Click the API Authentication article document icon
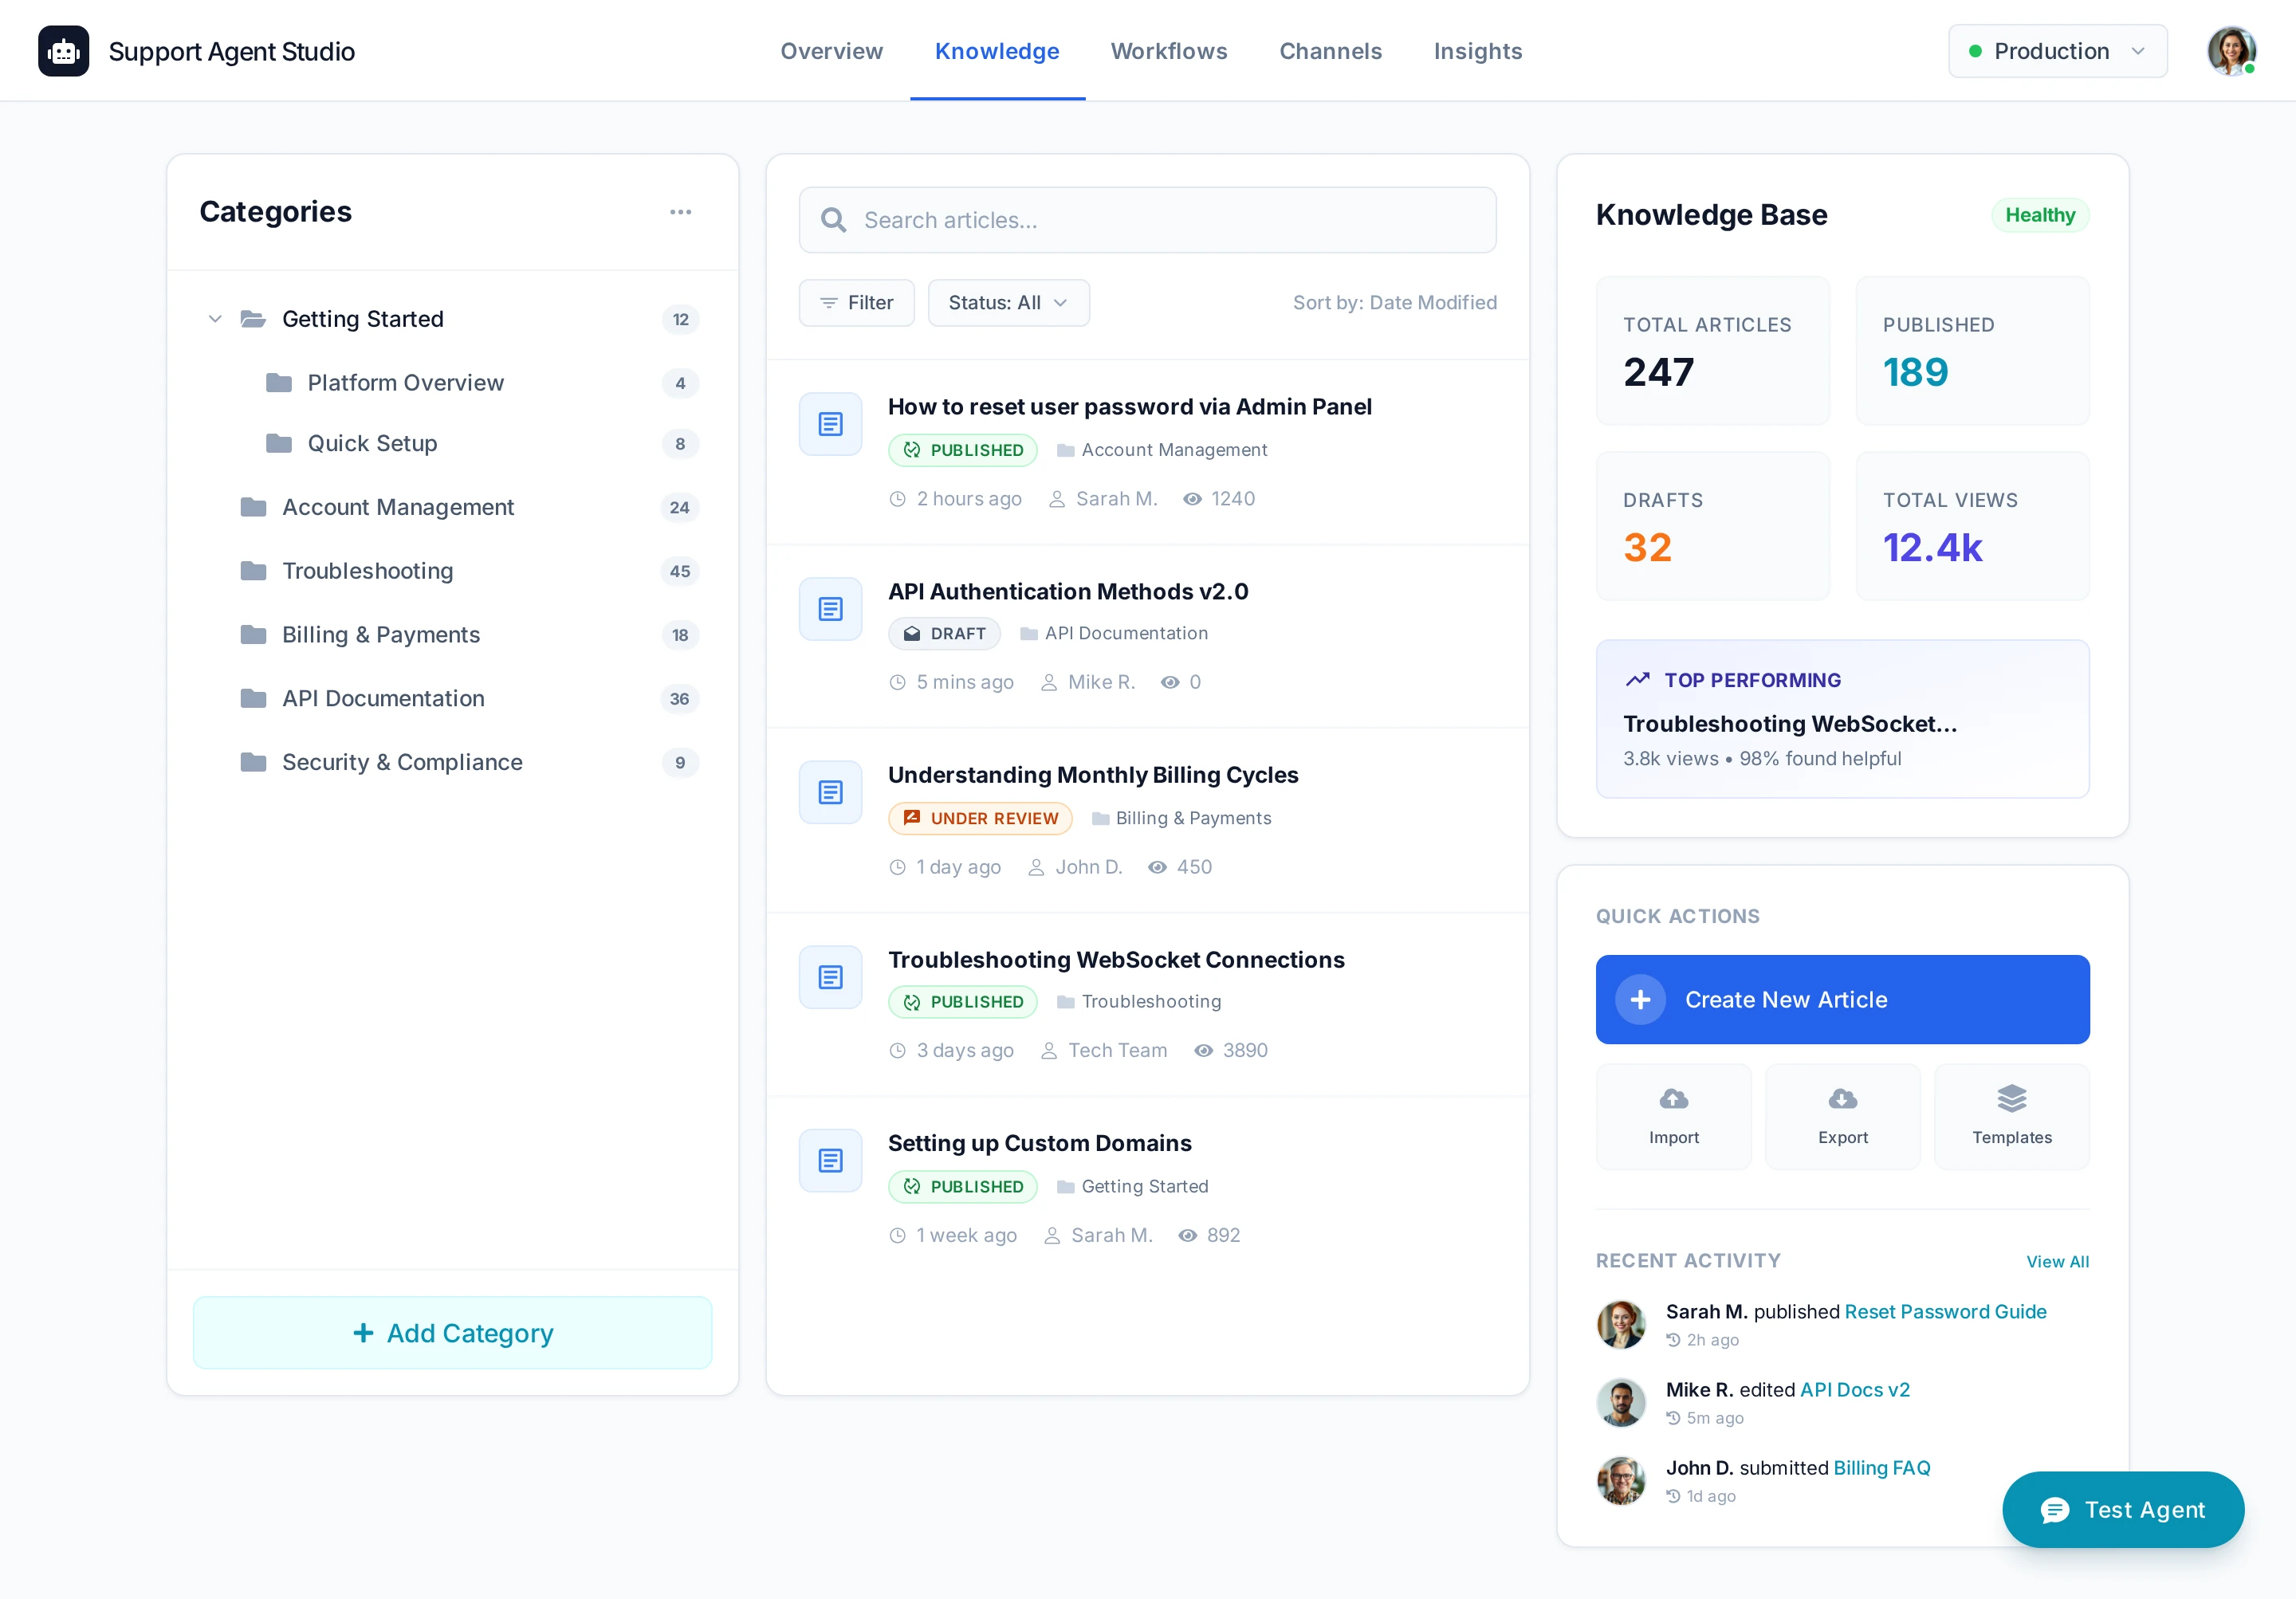Viewport: 2296px width, 1599px height. tap(830, 609)
